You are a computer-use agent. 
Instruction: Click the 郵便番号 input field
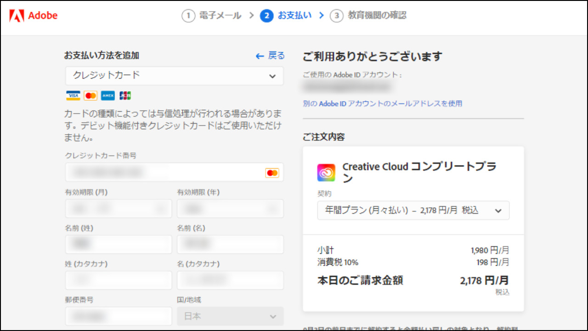pos(118,316)
